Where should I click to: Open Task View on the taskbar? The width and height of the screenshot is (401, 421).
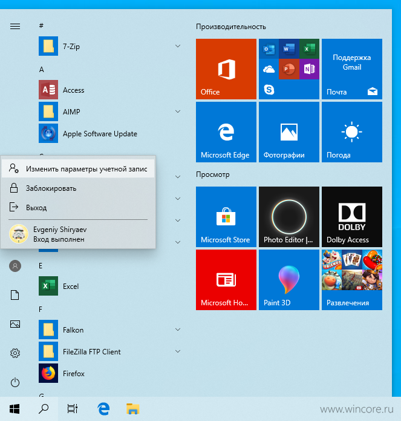pos(73,409)
